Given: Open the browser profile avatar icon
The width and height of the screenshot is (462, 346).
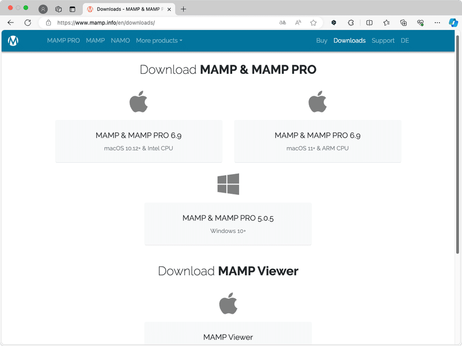Looking at the screenshot, I should click(43, 9).
